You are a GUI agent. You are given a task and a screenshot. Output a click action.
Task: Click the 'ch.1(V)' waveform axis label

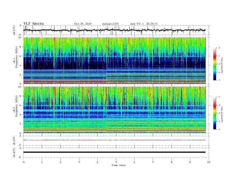(14, 30)
